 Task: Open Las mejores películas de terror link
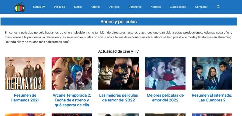pos(119,98)
